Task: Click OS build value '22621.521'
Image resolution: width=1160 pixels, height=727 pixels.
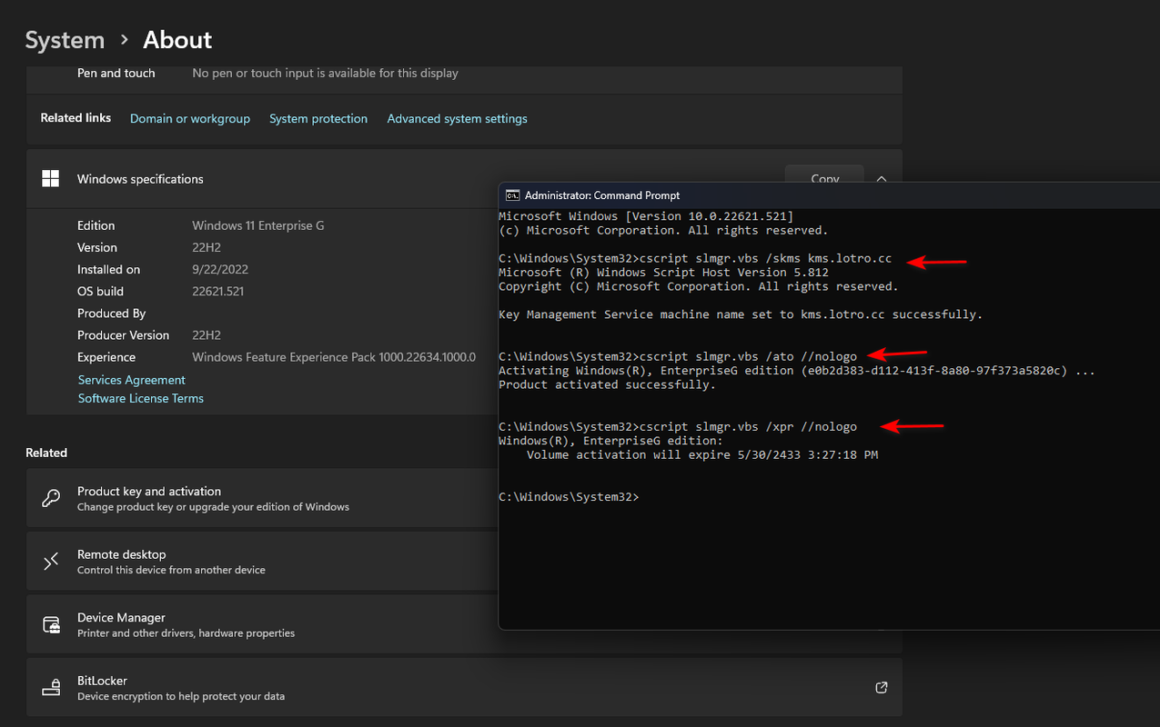Action: click(218, 292)
